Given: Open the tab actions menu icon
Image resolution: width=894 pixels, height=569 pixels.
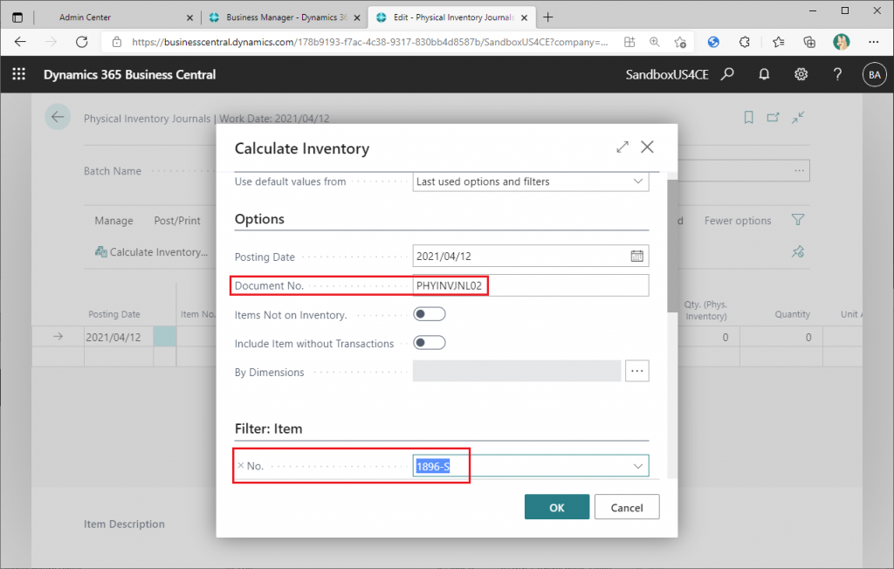Looking at the screenshot, I should coord(17,17).
